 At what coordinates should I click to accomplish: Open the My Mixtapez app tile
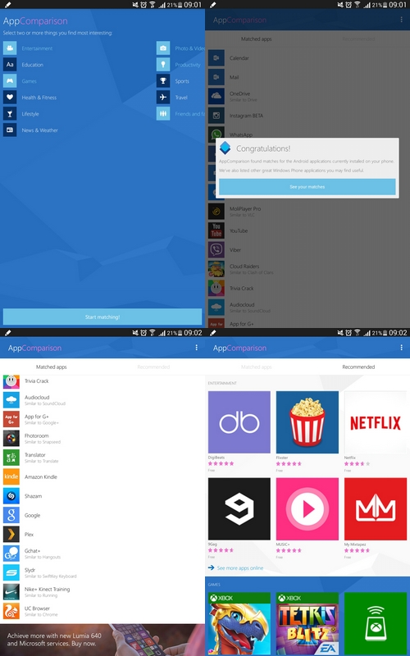click(x=376, y=508)
